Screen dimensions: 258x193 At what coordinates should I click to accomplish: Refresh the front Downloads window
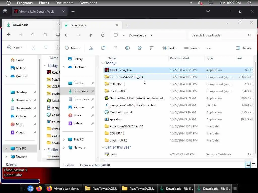tap(103, 35)
